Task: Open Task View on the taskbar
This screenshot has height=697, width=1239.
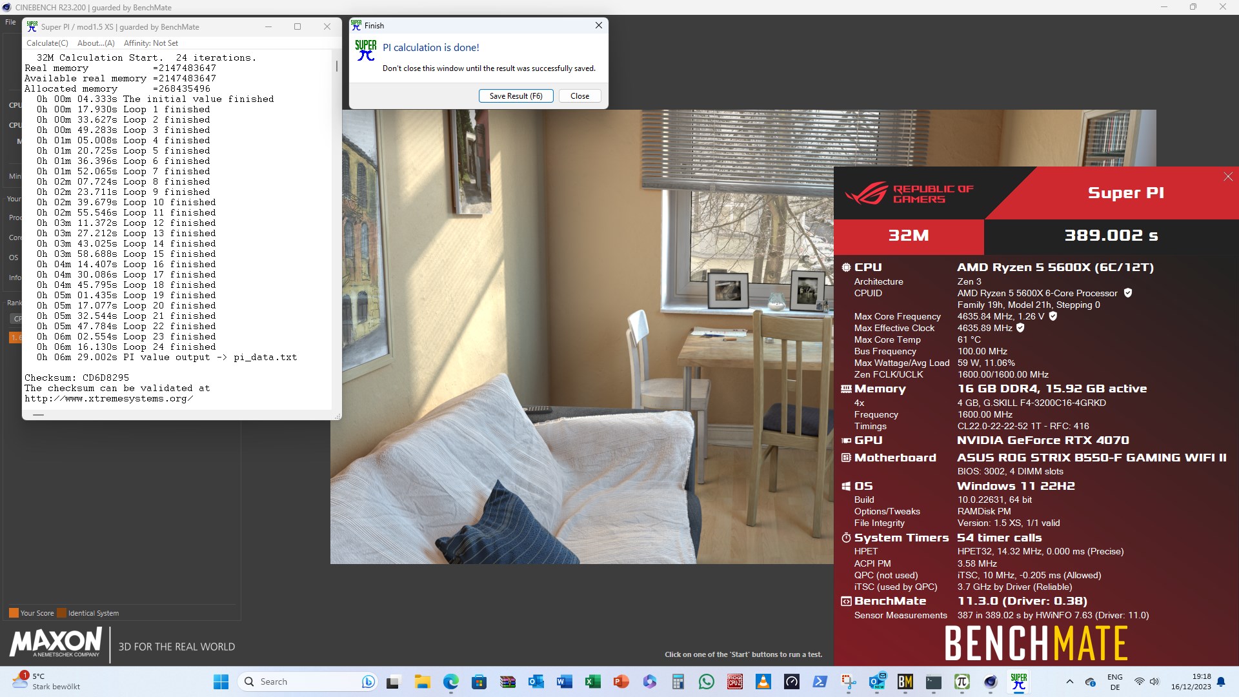Action: pos(394,682)
